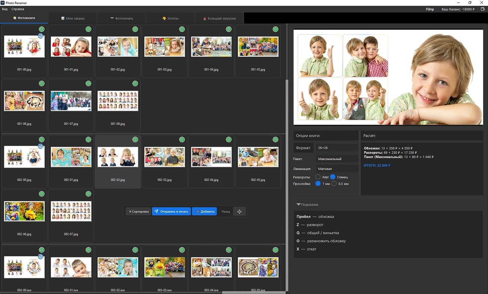
Task: Switch to the Холсты tab
Action: [x=170, y=18]
